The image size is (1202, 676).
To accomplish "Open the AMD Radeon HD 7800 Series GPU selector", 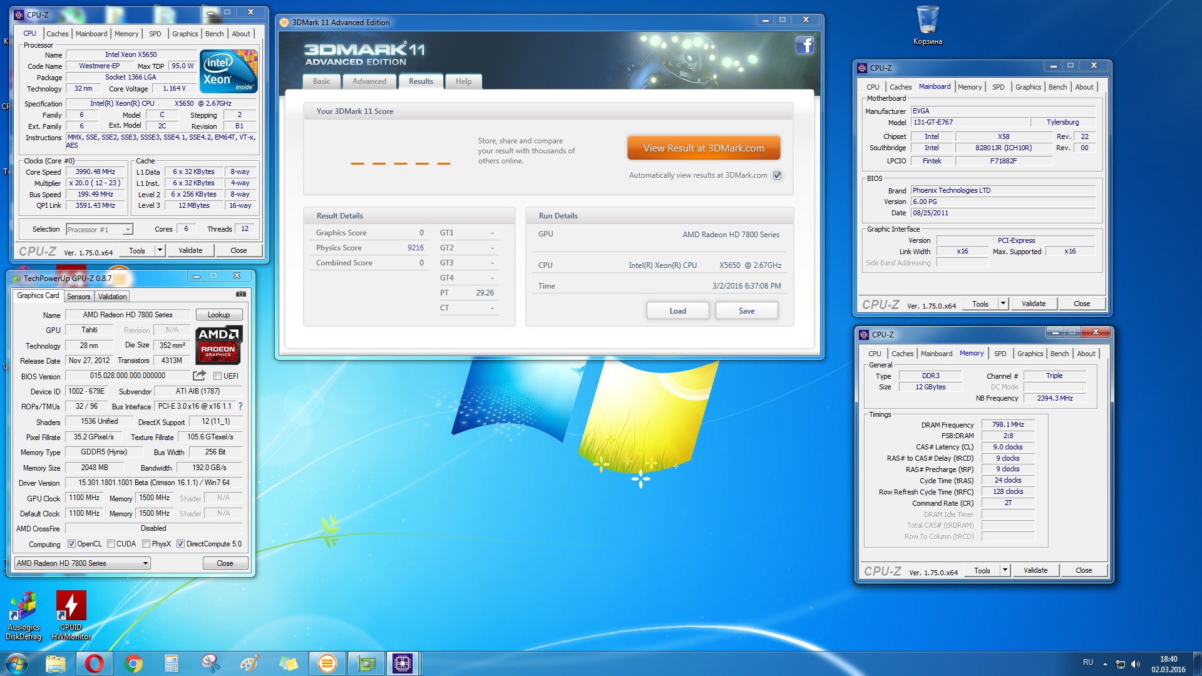I will point(82,563).
